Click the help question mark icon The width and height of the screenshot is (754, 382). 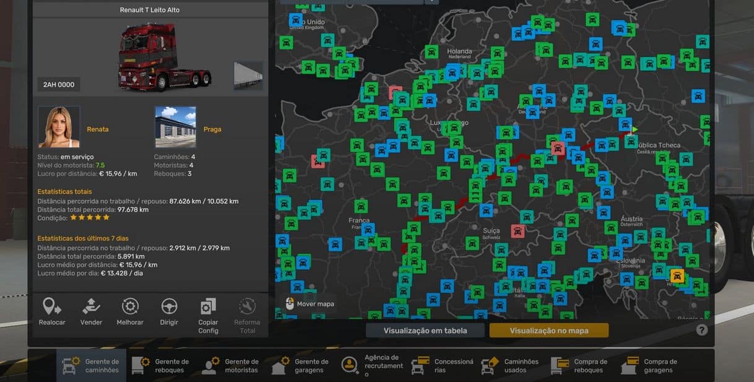[701, 330]
